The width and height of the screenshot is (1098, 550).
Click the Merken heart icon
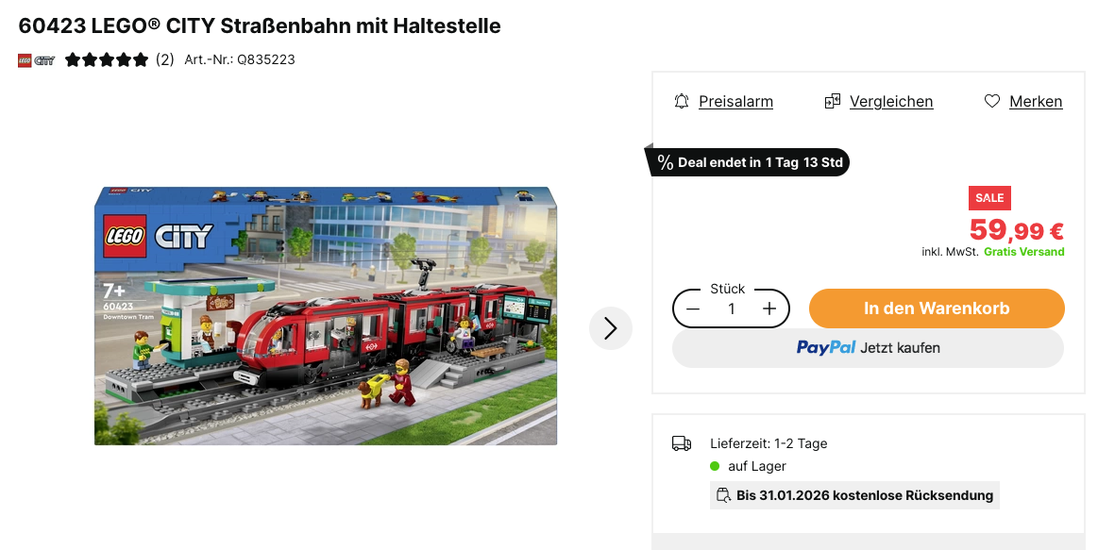tap(991, 102)
